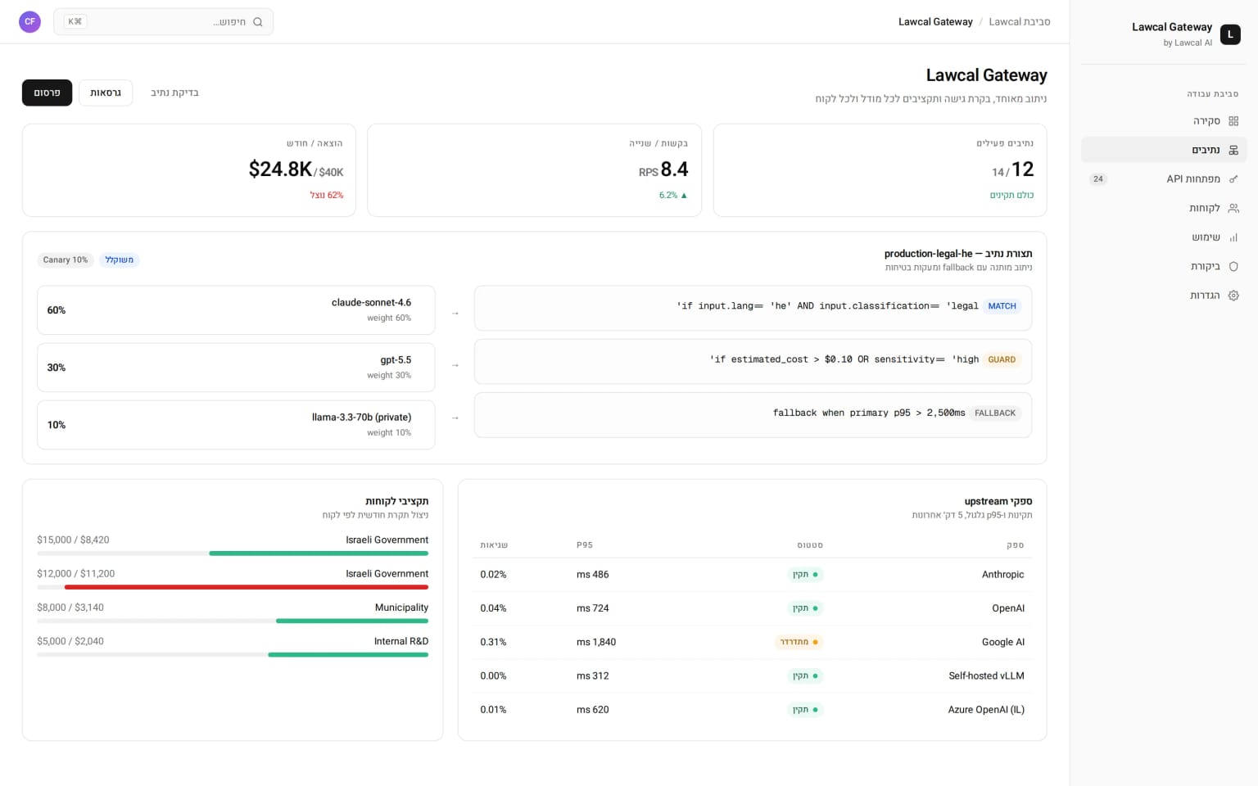This screenshot has width=1258, height=786.
Task: Click the Lawcal Gateway logo badge
Action: click(1230, 34)
